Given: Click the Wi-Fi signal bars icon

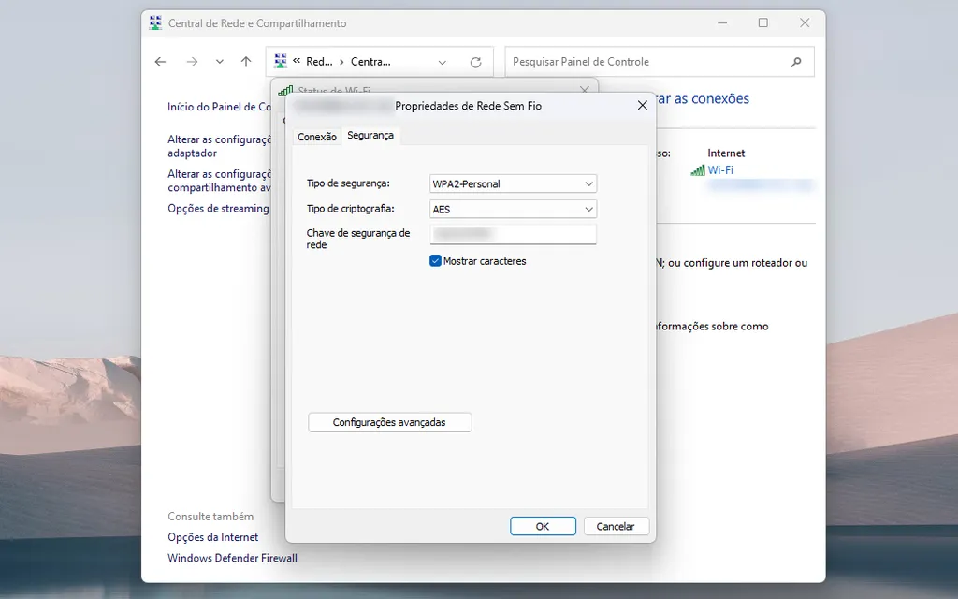Looking at the screenshot, I should [x=697, y=170].
